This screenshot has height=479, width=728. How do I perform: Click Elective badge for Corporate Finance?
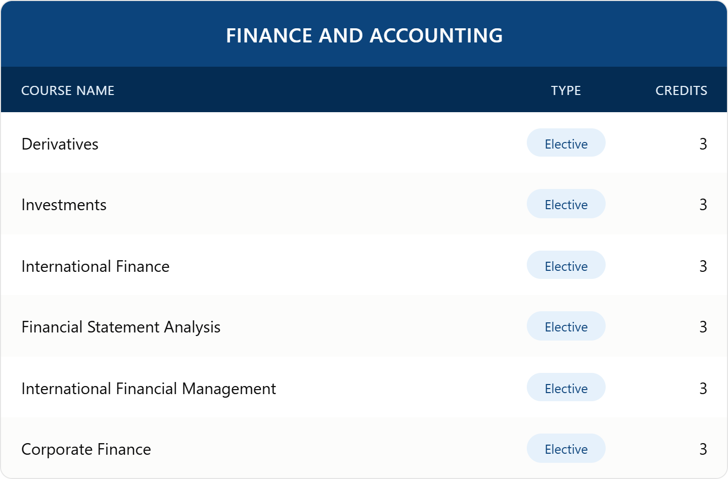(x=566, y=449)
